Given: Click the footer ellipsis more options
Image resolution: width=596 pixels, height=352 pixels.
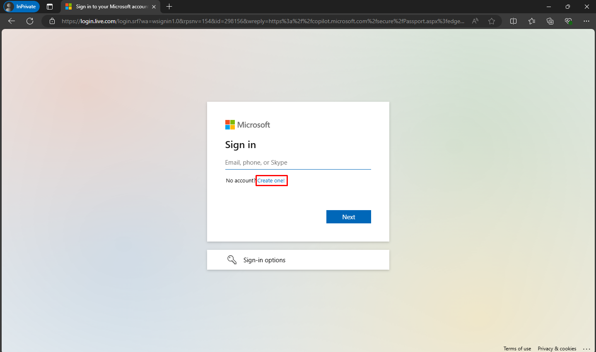Looking at the screenshot, I should (586, 349).
